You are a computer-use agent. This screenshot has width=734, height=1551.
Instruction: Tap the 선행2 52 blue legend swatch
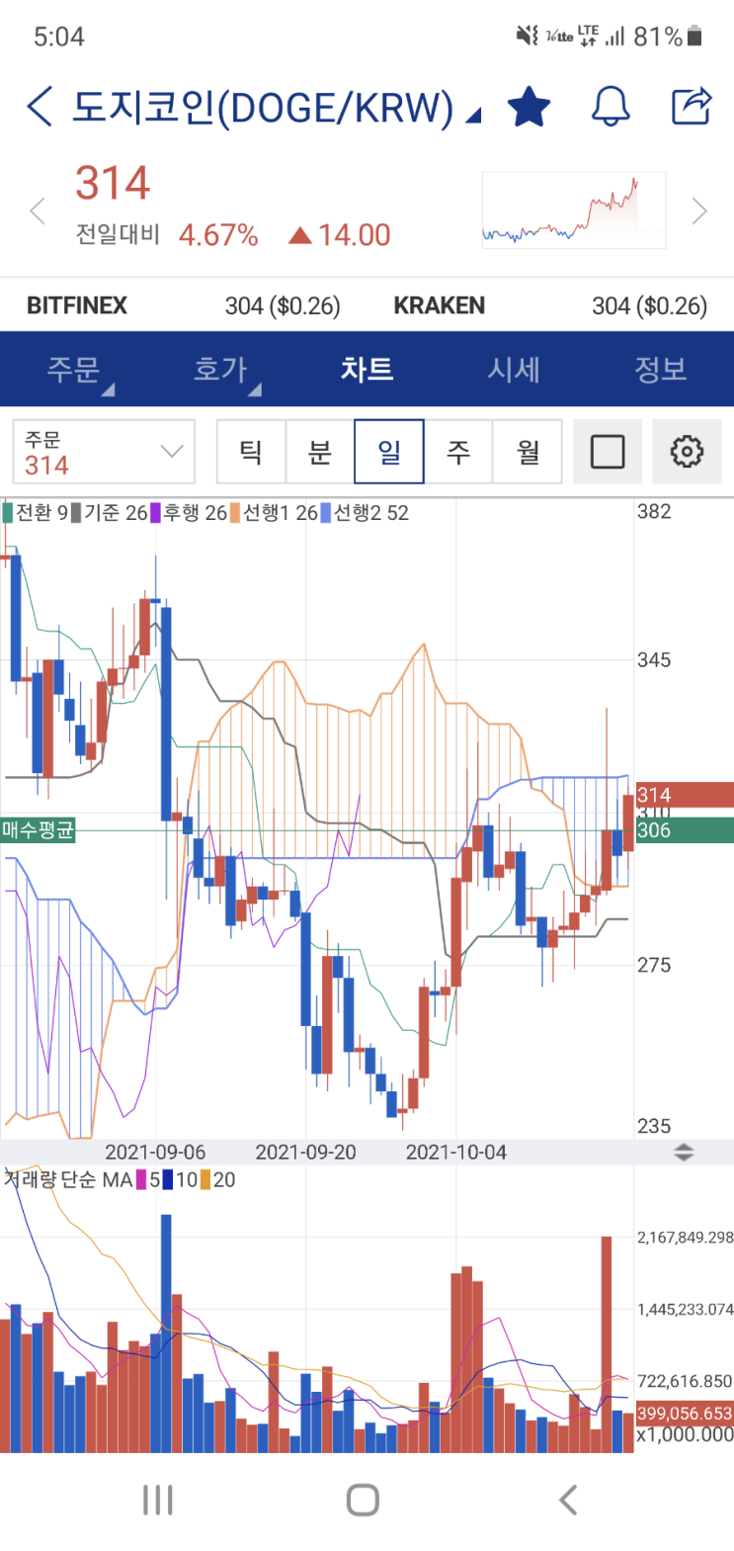326,513
